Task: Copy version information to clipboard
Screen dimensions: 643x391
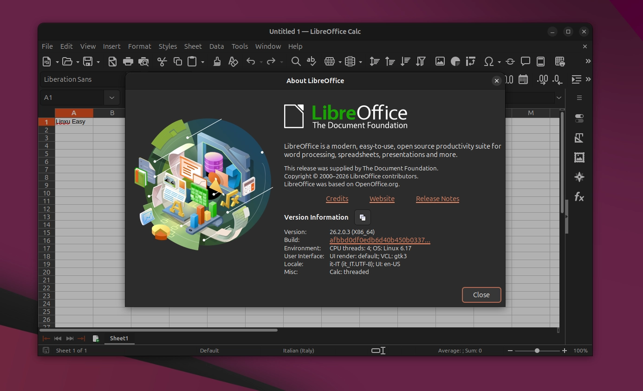Action: pos(362,217)
